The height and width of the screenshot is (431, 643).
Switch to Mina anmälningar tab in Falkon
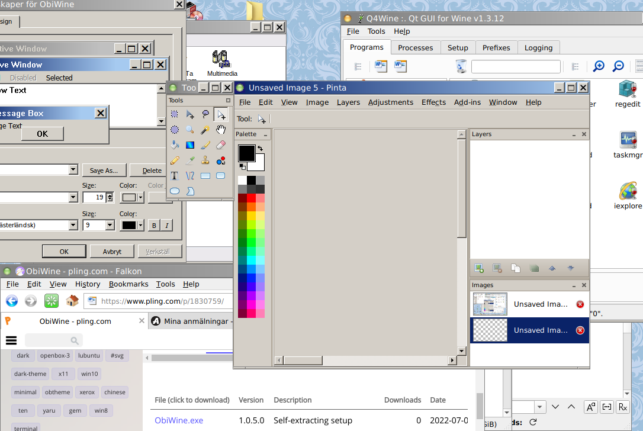[x=191, y=321]
